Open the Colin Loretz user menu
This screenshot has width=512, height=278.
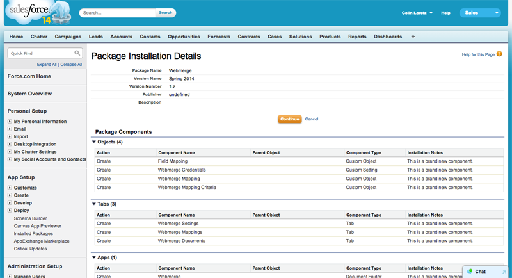tap(417, 13)
